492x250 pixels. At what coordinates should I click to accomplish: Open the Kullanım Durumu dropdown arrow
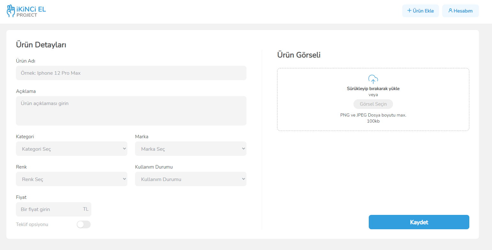pyautogui.click(x=243, y=179)
